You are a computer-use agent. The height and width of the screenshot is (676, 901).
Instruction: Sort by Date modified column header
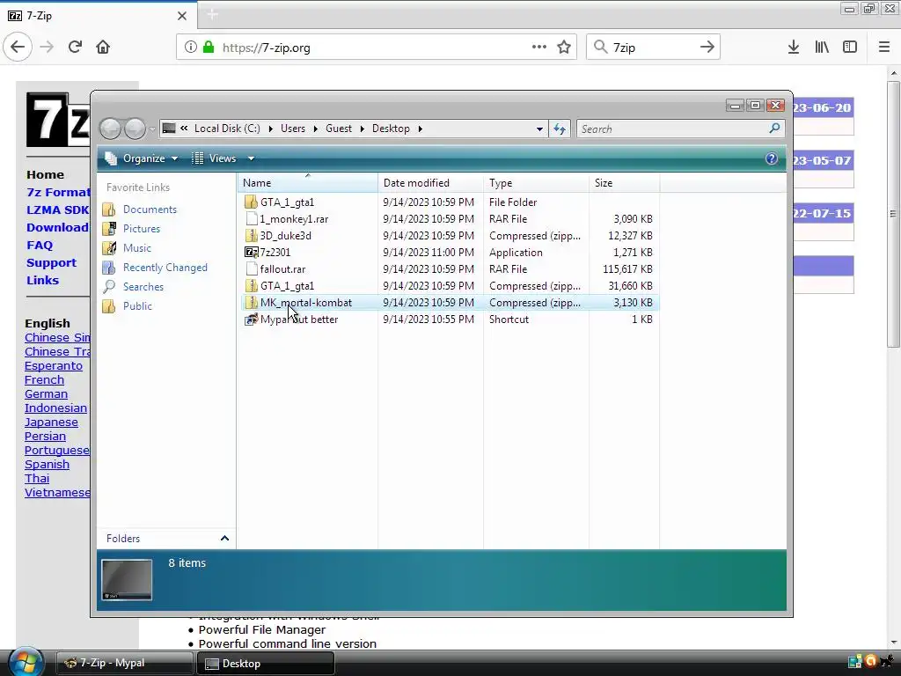tap(430, 183)
